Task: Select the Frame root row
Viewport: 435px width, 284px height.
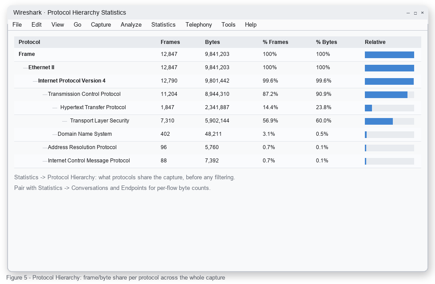Action: point(217,55)
